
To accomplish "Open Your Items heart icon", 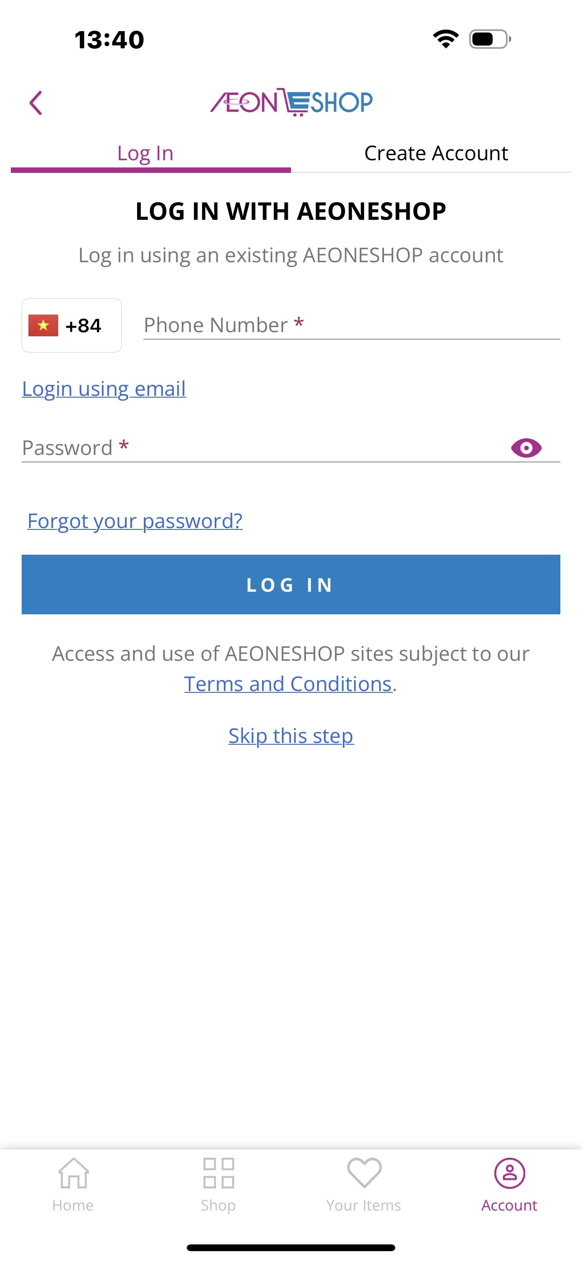I will 364,1173.
